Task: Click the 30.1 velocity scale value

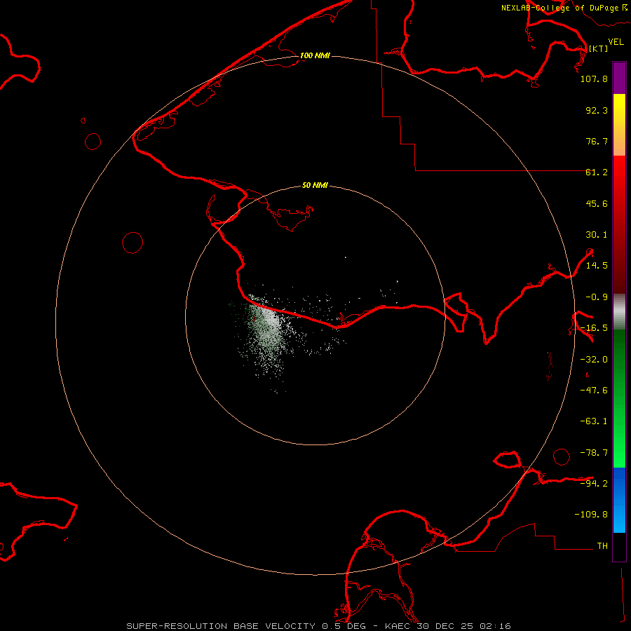Action: coord(597,235)
